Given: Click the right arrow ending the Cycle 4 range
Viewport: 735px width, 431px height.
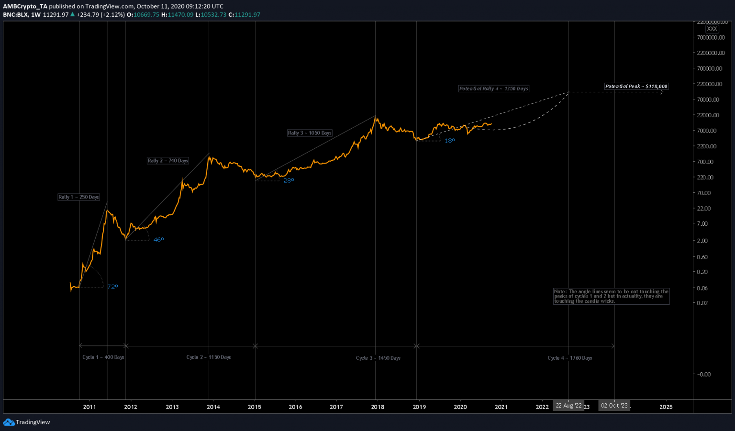Looking at the screenshot, I should [612, 346].
